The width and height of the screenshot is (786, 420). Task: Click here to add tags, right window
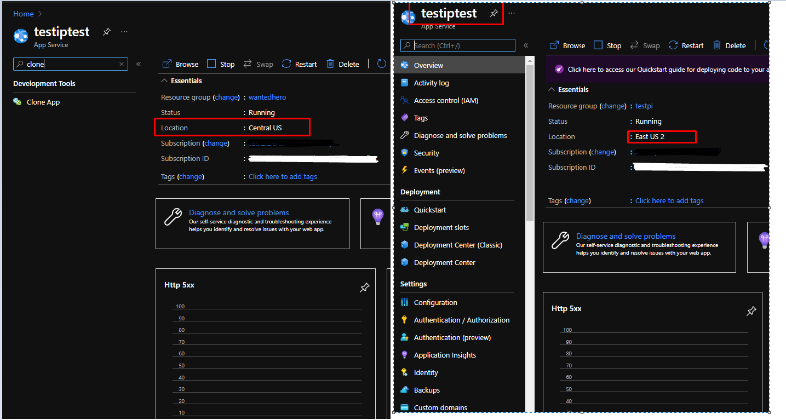click(669, 200)
